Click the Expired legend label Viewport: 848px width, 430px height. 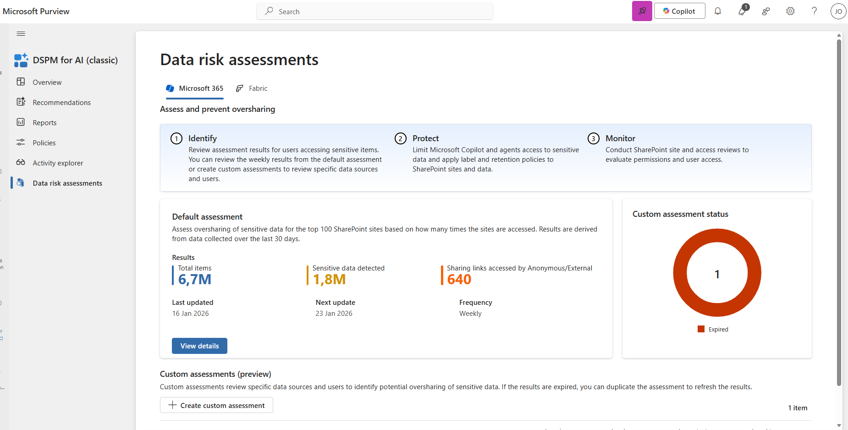point(718,330)
